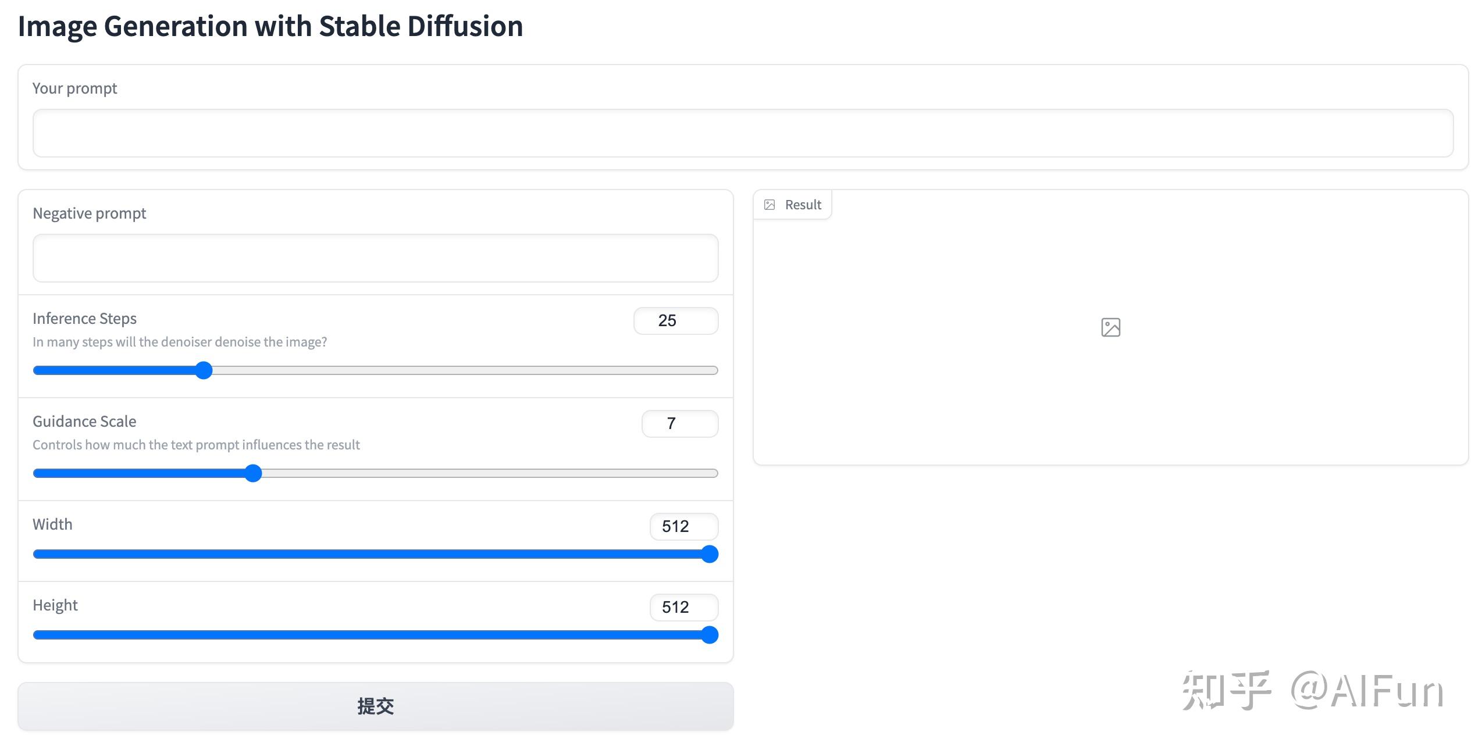The height and width of the screenshot is (750, 1482).
Task: Click the Inference Steps slider handle
Action: [x=204, y=370]
